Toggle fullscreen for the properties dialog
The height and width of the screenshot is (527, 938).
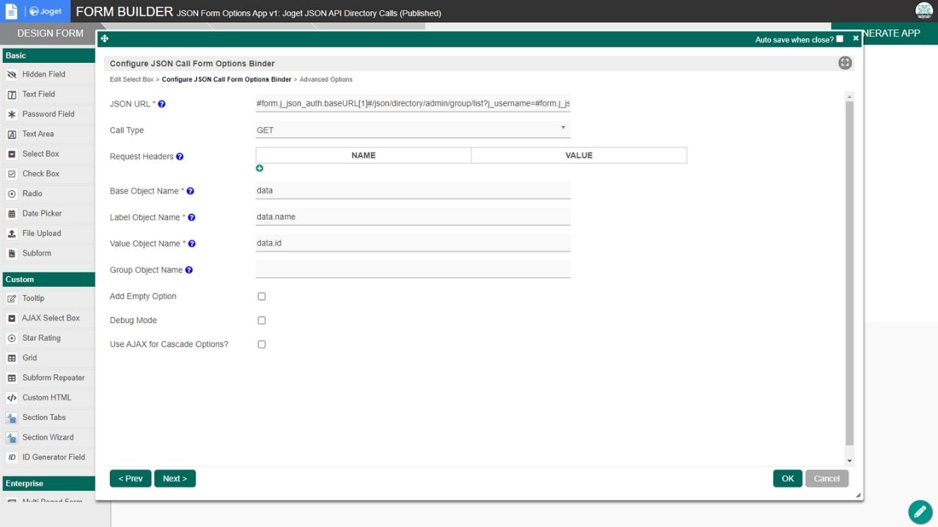845,63
